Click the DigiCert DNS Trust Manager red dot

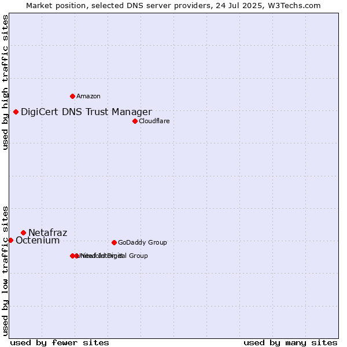pyautogui.click(x=16, y=112)
